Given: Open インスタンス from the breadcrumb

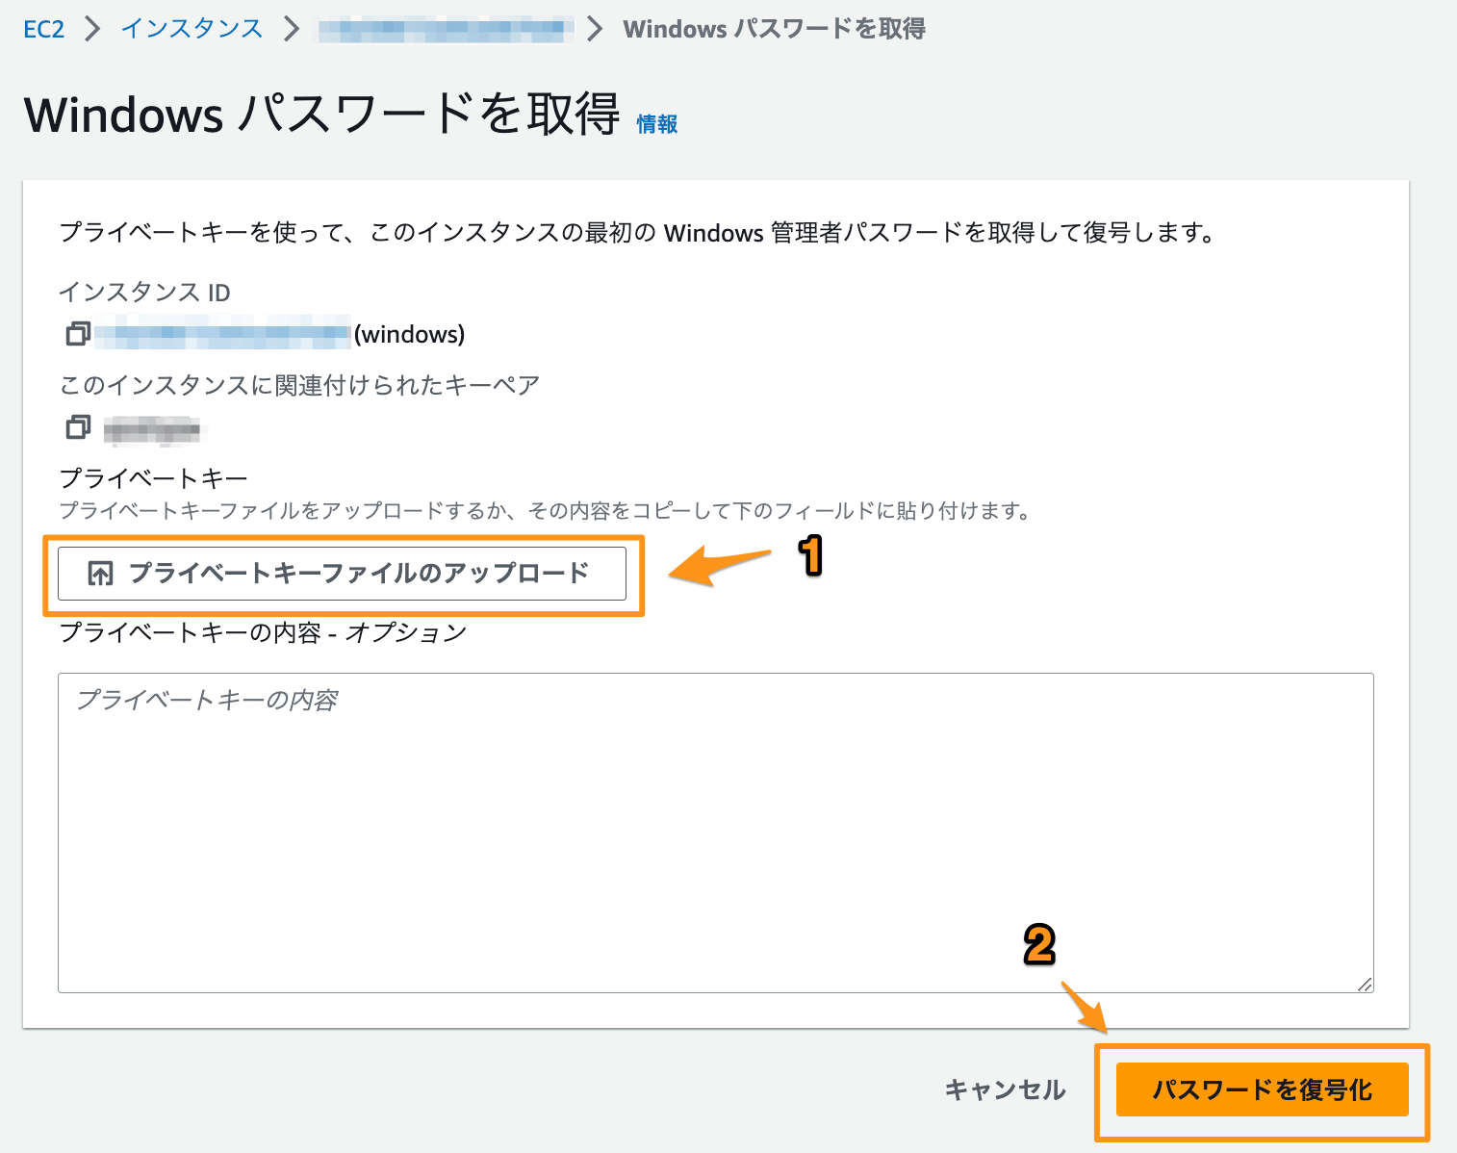Looking at the screenshot, I should [190, 29].
